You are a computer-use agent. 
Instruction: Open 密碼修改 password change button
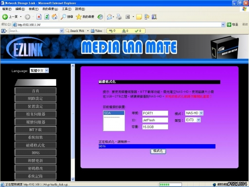pos(35,168)
